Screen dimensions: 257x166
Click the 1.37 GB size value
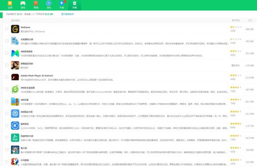point(249,126)
